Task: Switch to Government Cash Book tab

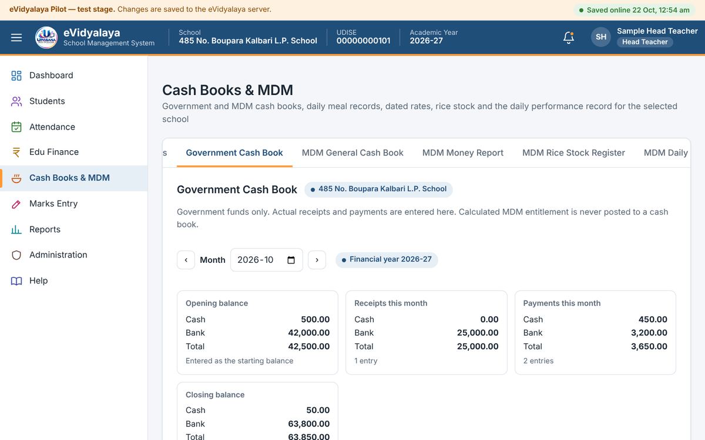Action: (x=234, y=153)
